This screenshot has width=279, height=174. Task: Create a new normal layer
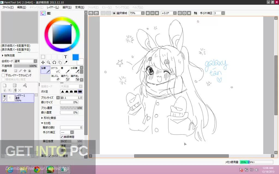pos(5,85)
